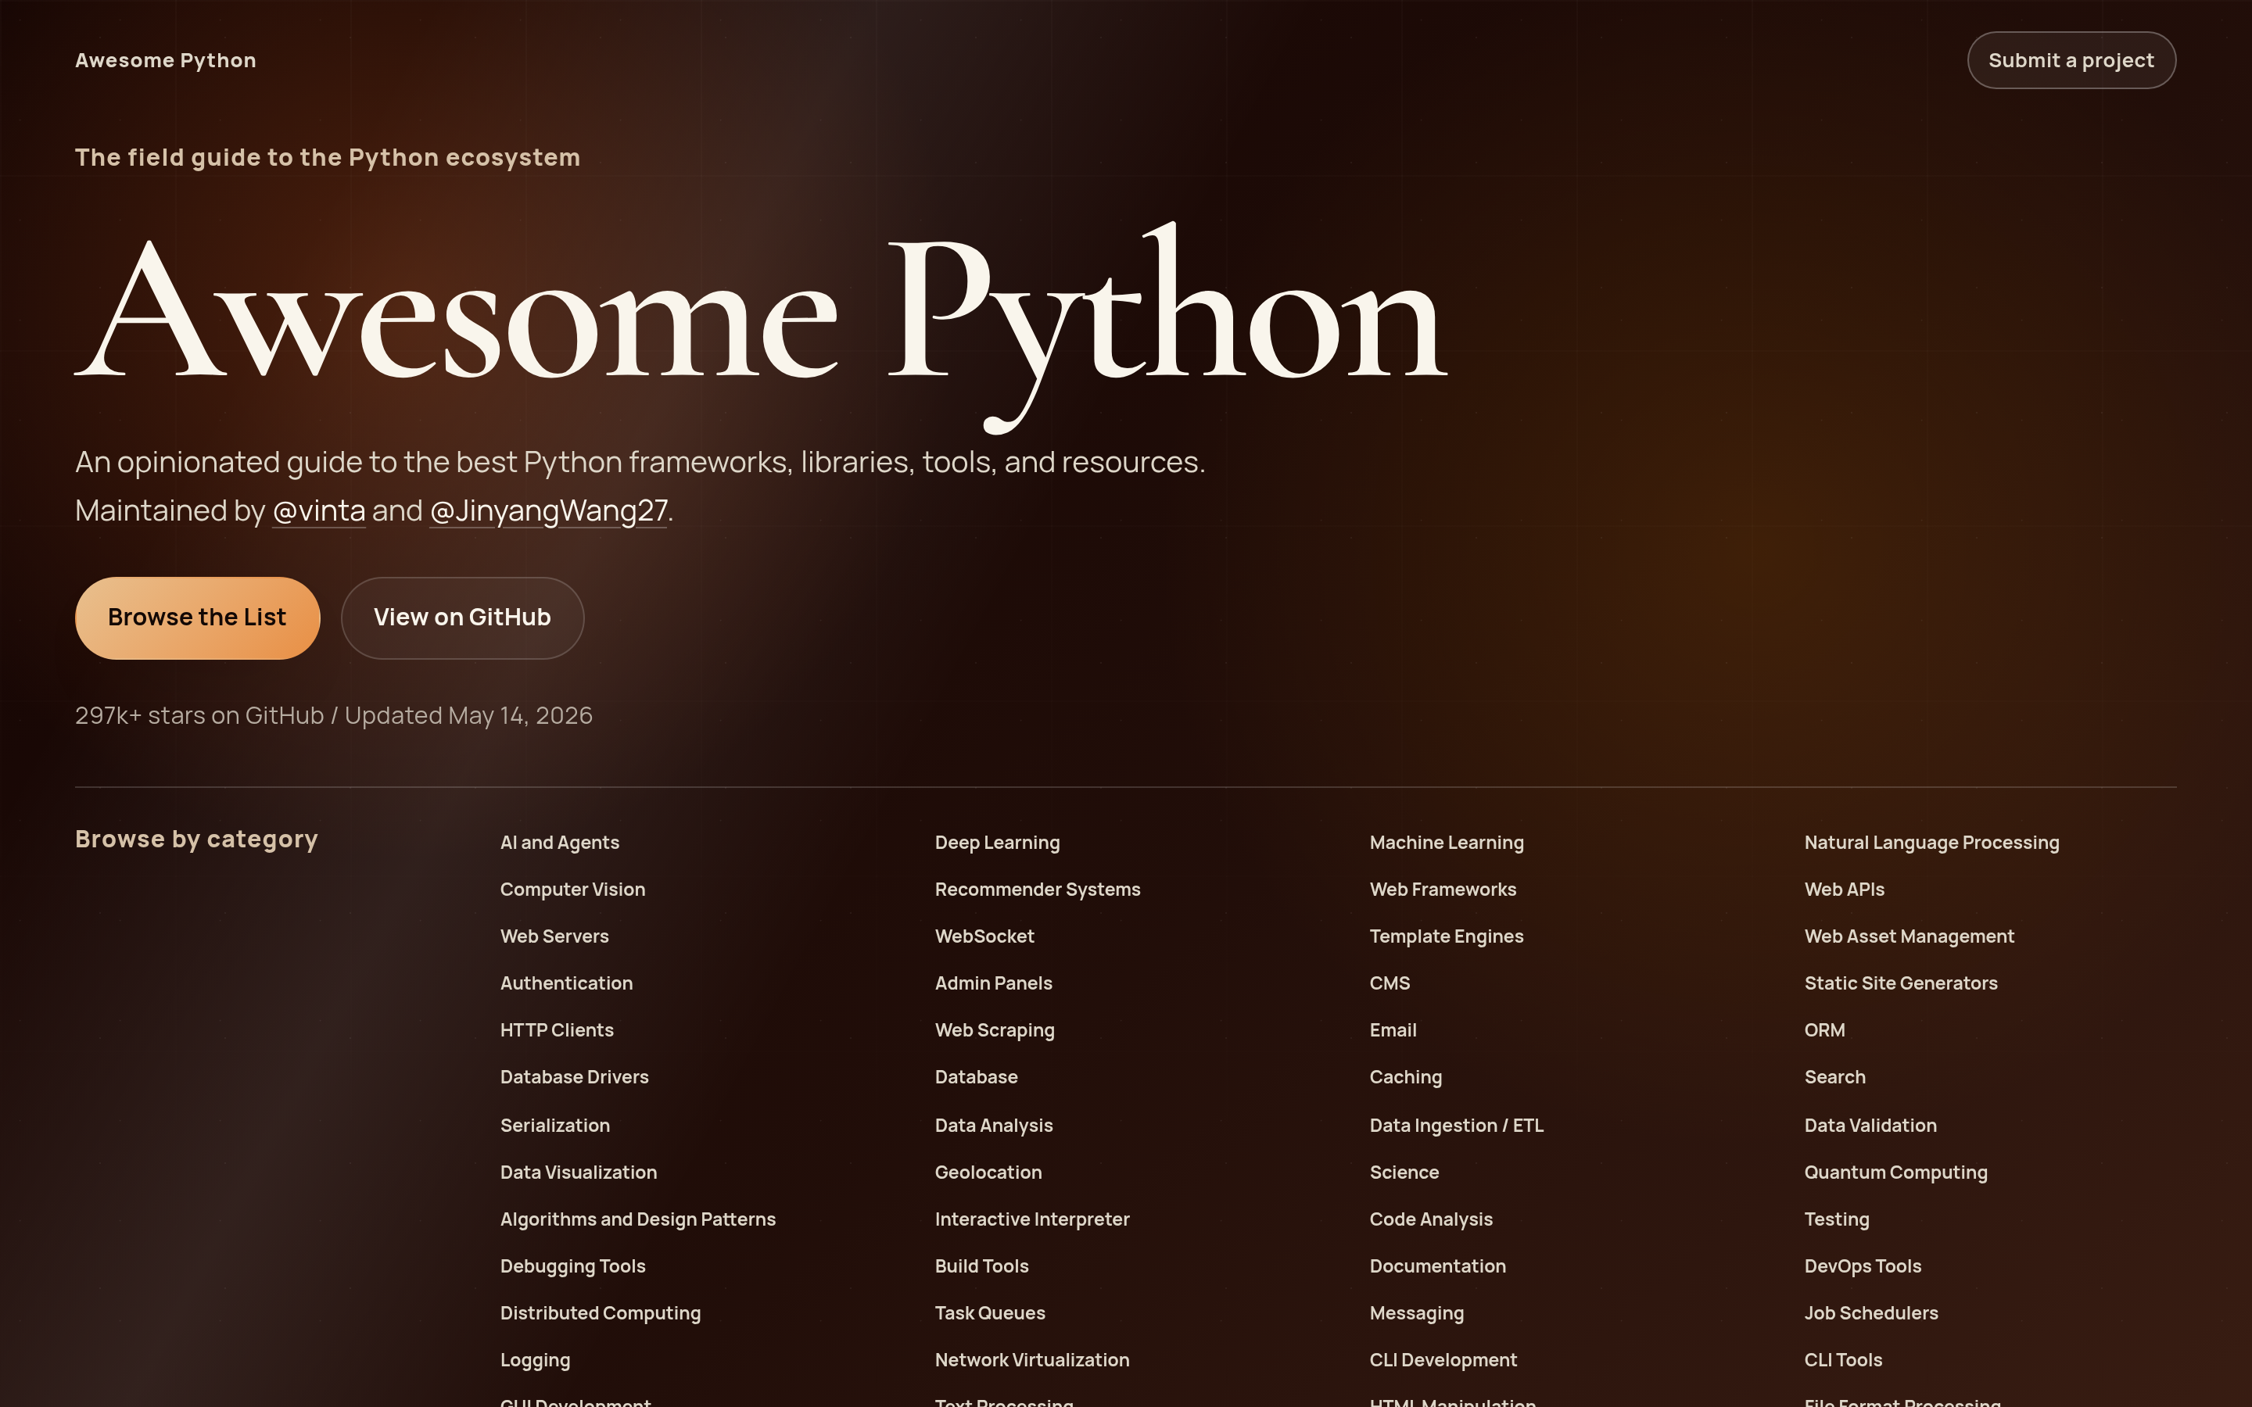Image resolution: width=2252 pixels, height=1407 pixels.
Task: Click Database Drivers category
Action: 574,1078
